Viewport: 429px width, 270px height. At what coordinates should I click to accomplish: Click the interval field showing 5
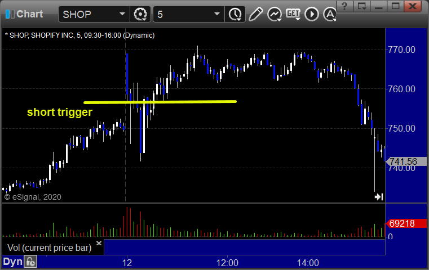click(x=188, y=14)
